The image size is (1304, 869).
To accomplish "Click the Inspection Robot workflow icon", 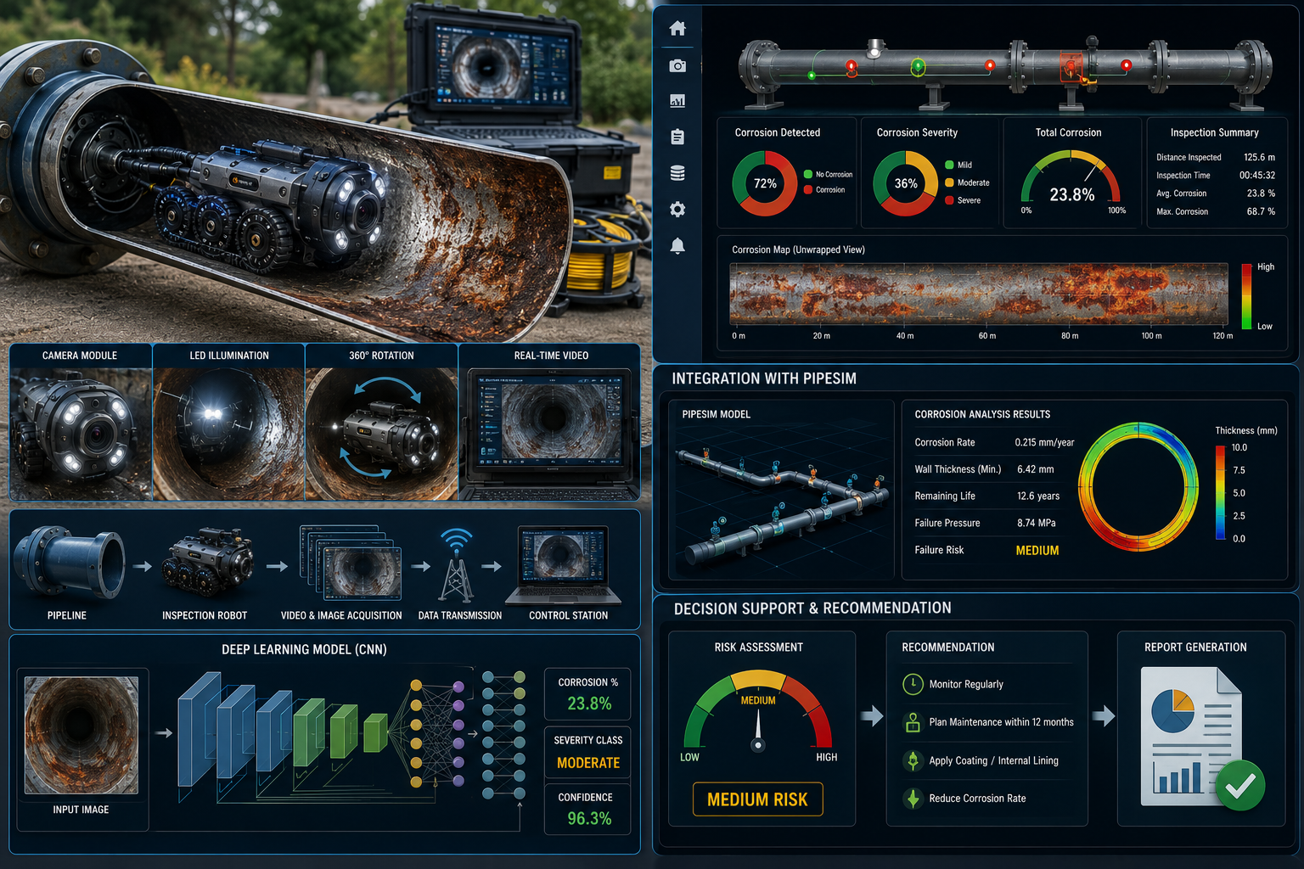I will click(207, 563).
